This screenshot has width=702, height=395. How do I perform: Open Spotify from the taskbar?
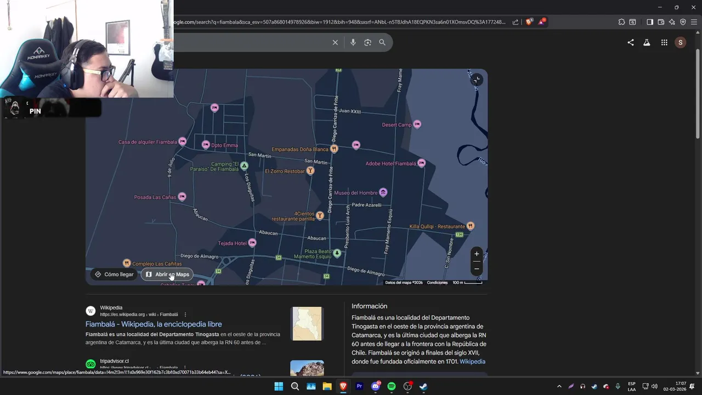tap(392, 386)
